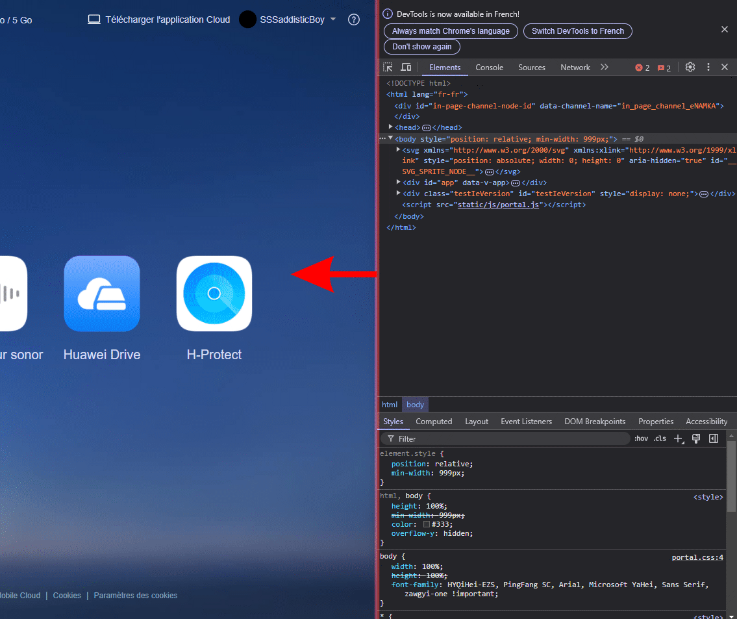Screen dimensions: 737x619
Task: Open the SSSaddisticBoy account dropdown arrow
Action: [x=333, y=19]
